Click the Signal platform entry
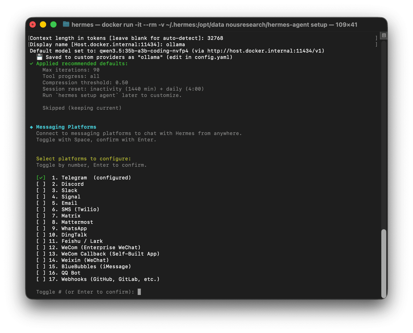The image size is (413, 333). [x=71, y=197]
